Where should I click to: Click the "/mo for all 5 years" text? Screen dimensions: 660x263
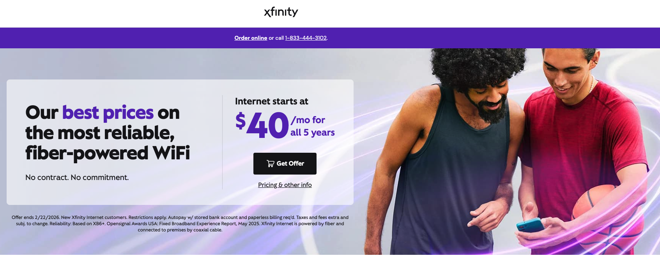click(313, 126)
